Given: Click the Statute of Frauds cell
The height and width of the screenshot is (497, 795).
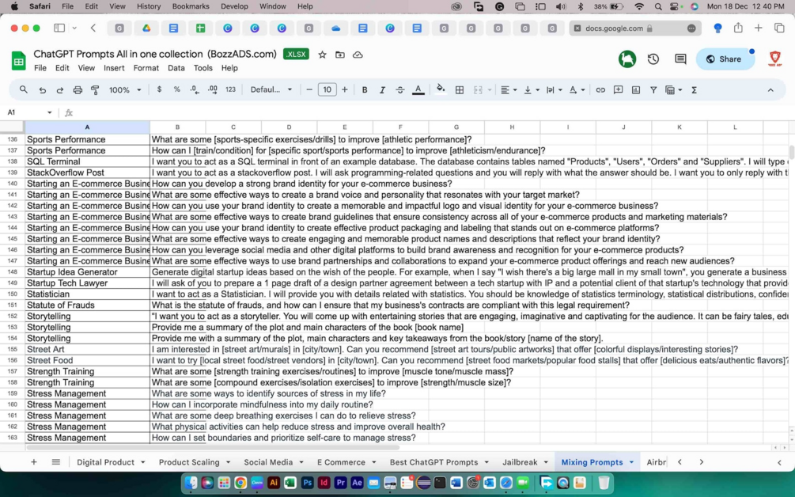Looking at the screenshot, I should (87, 305).
